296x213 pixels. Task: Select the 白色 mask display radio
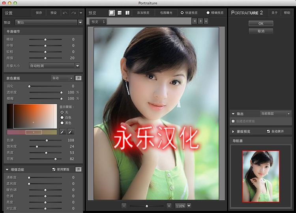point(62,118)
